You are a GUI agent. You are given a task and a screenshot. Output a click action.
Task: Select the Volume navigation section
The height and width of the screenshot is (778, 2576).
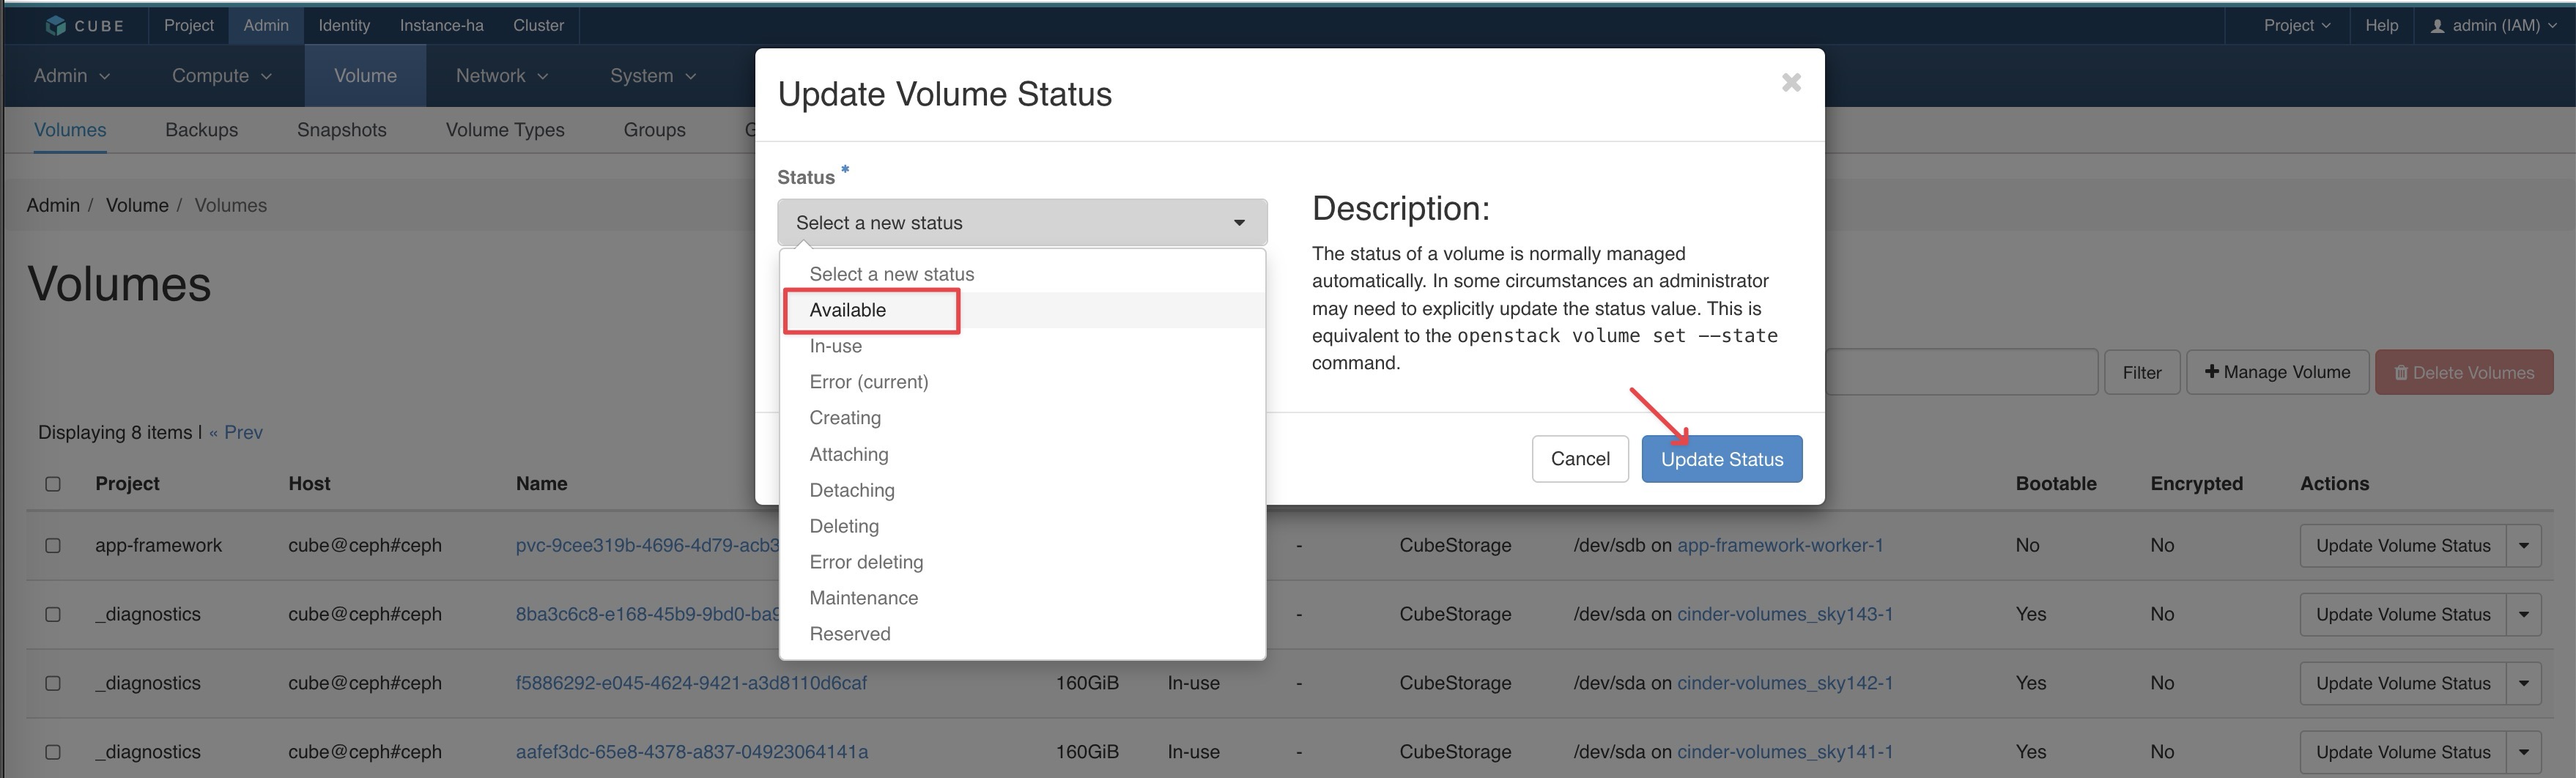click(365, 76)
